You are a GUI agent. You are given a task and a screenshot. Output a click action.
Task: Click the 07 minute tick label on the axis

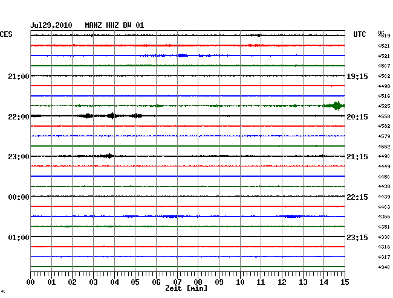pyautogui.click(x=177, y=282)
